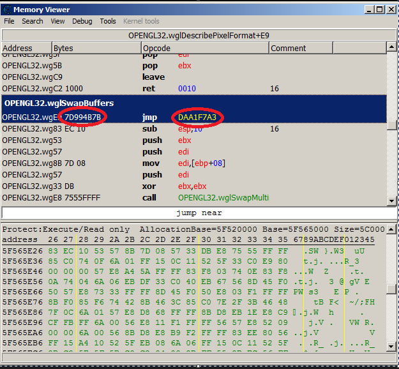This screenshot has height=369, width=399.
Task: Maximize the Memory Viewer window
Action: coord(380,9)
